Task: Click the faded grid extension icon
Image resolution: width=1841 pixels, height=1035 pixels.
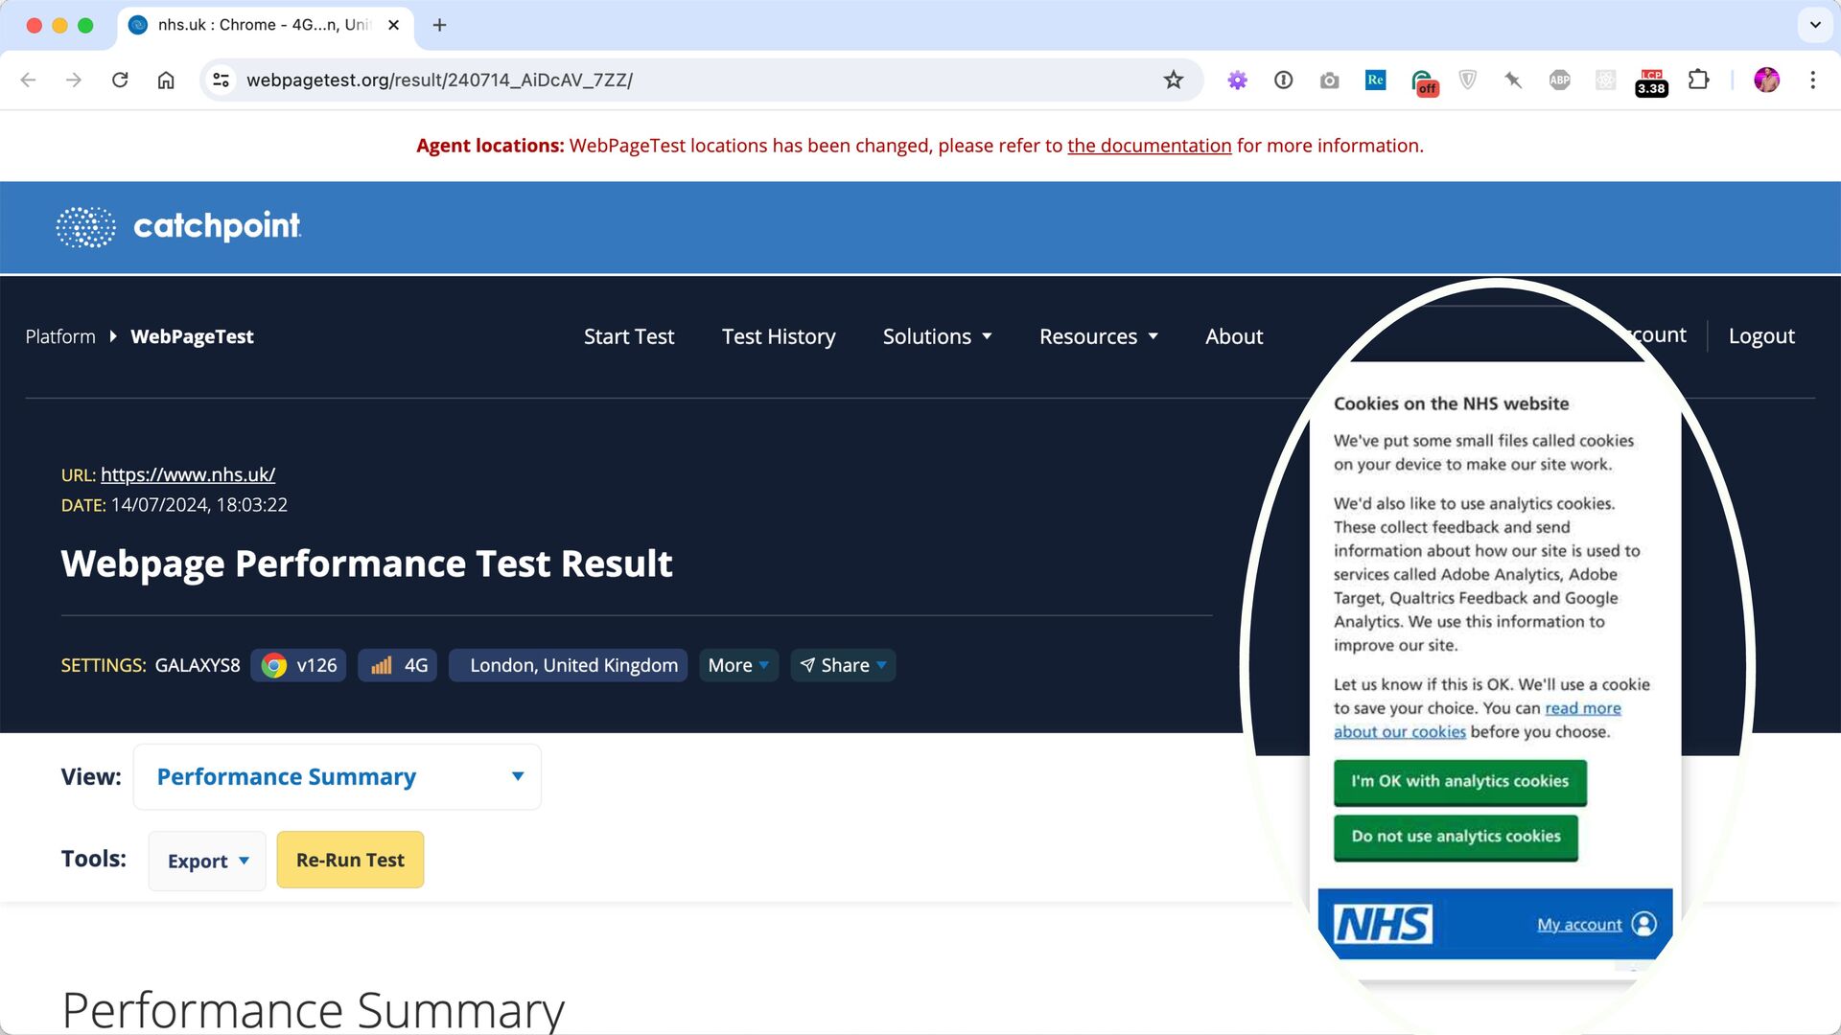Action: click(x=1606, y=80)
